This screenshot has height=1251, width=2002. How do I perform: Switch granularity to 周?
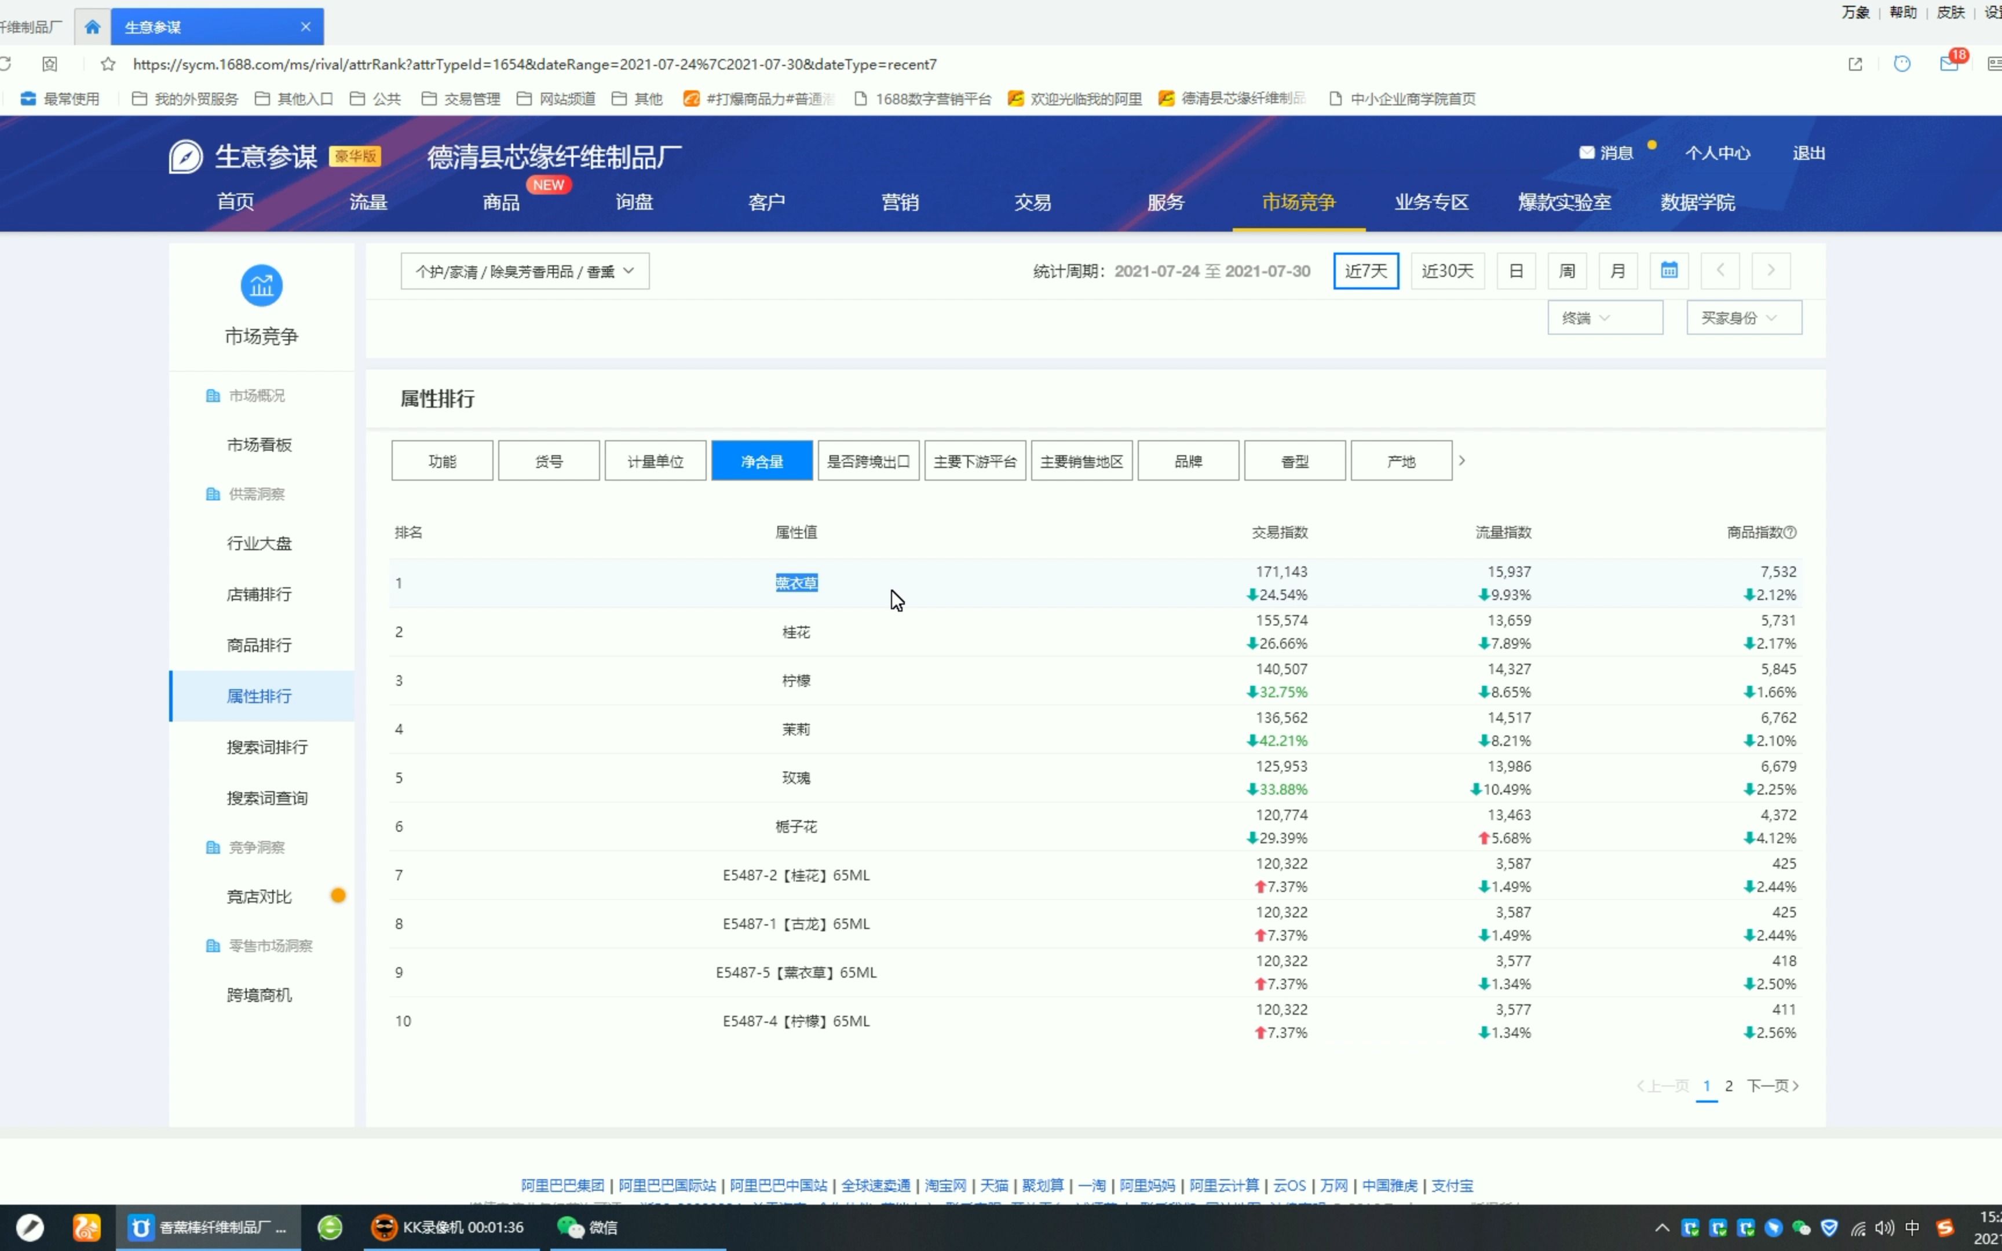pos(1567,270)
